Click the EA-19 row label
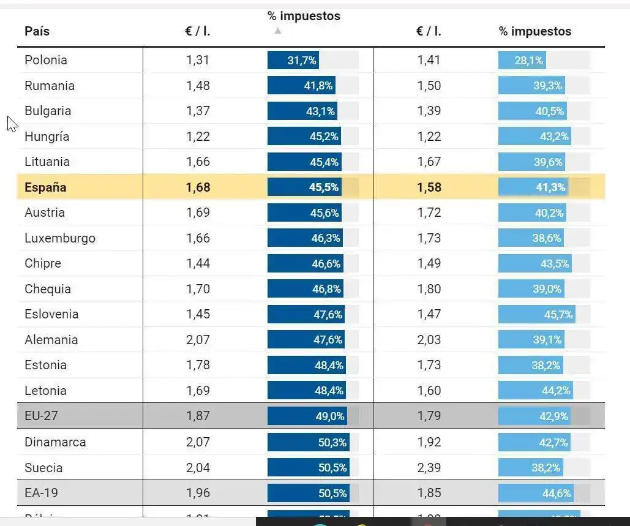This screenshot has height=526, width=630. 42,492
